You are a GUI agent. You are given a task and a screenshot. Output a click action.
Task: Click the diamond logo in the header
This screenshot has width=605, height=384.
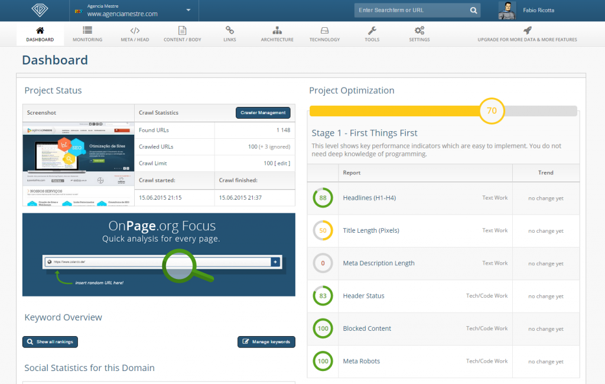39,11
